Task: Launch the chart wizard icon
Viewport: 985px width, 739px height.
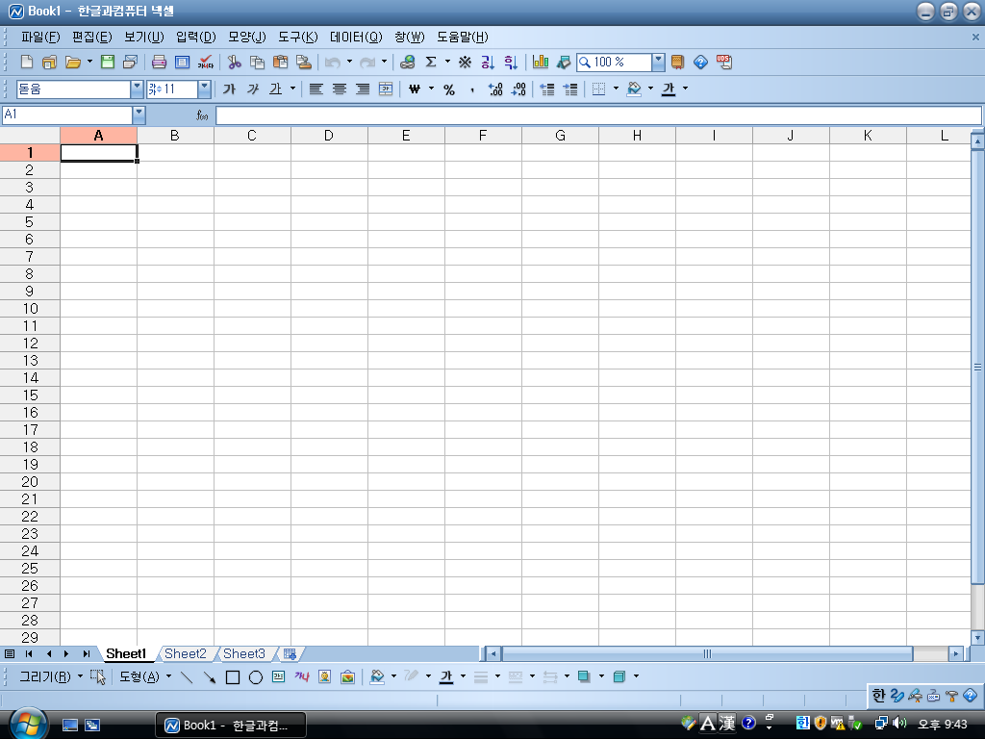Action: coord(541,63)
